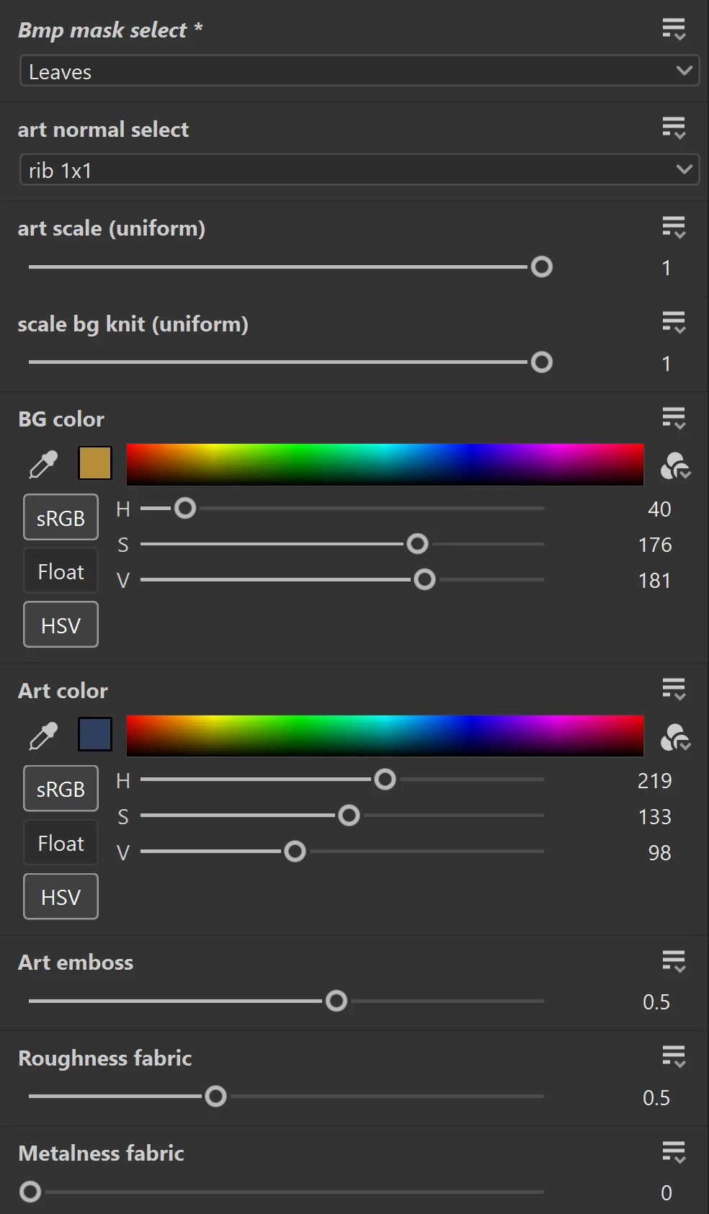
Task: Open the Leaves mask dropdown
Action: pyautogui.click(x=360, y=71)
